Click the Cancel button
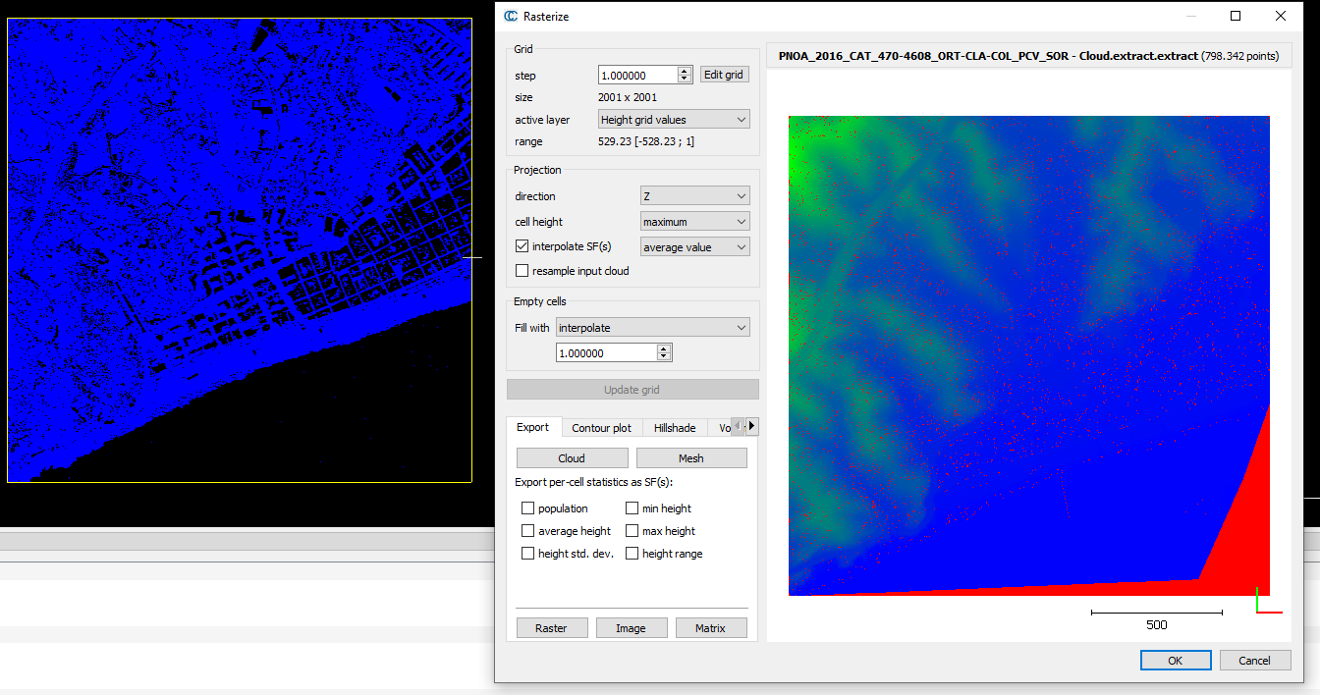1320x695 pixels. pyautogui.click(x=1255, y=661)
